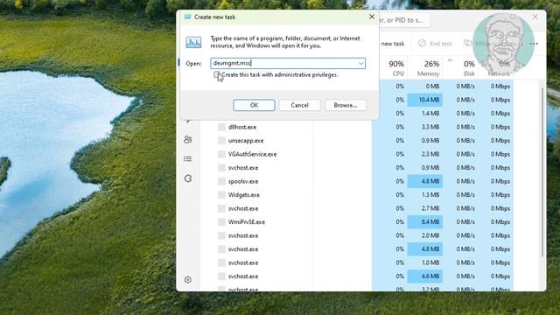
Task: Select svchost.exe row using 2.0 MB
Action: click(x=243, y=235)
